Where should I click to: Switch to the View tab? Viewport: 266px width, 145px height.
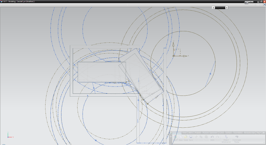point(184,133)
